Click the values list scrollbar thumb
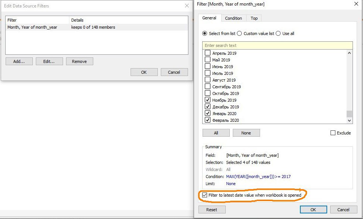The width and height of the screenshot is (363, 219). [x=349, y=114]
